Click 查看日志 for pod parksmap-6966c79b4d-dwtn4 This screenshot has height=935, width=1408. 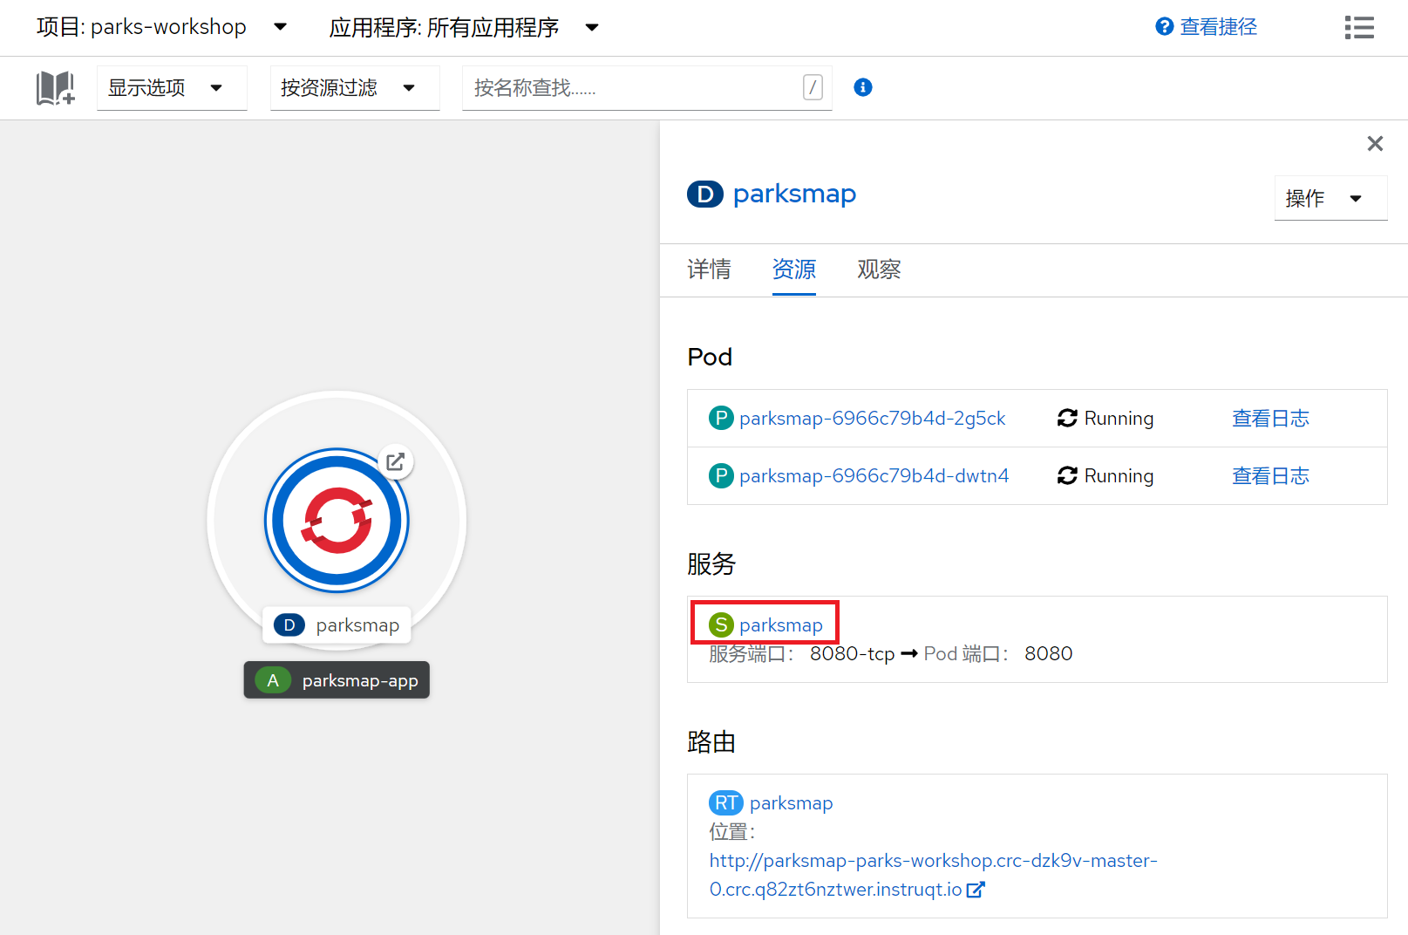[x=1270, y=475]
